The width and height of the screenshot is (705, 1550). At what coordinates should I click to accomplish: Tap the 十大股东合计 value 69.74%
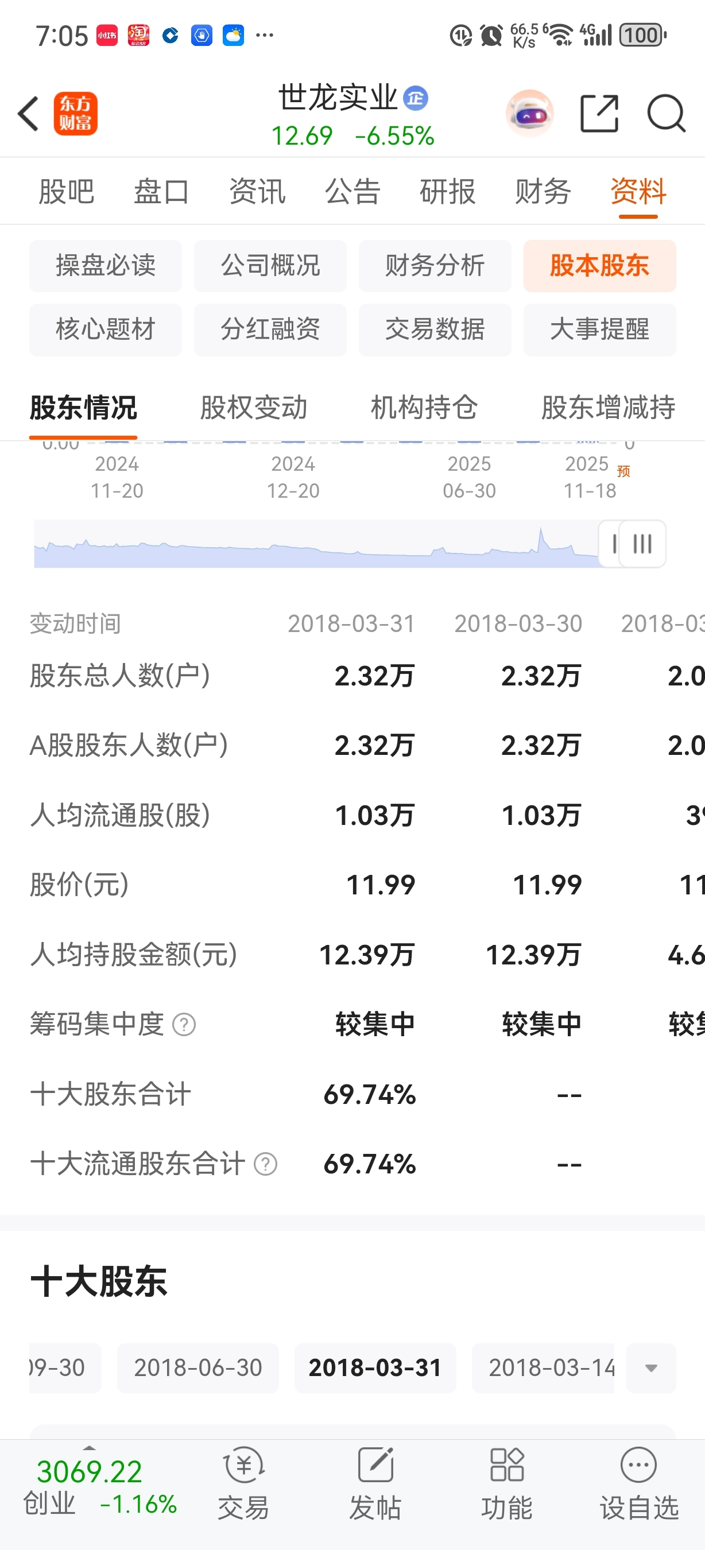(x=370, y=1095)
